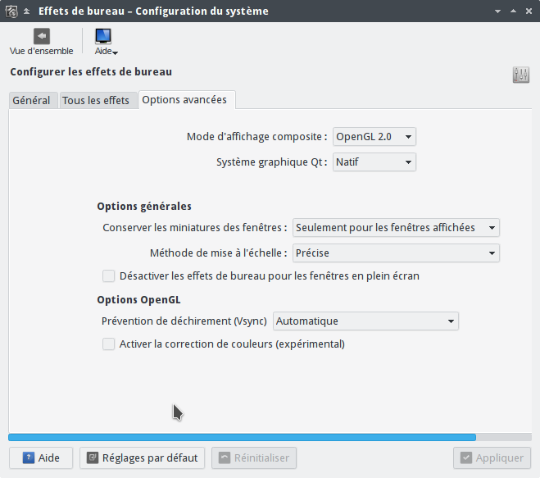The height and width of the screenshot is (478, 540).
Task: Close the Effets de bureau window
Action: tap(529, 11)
